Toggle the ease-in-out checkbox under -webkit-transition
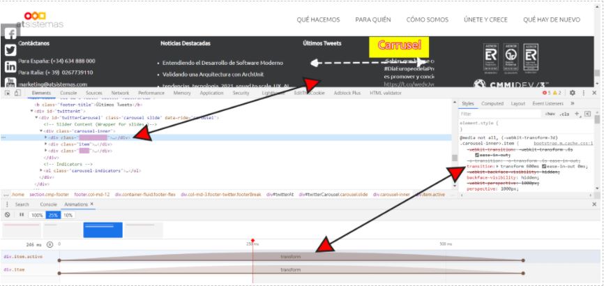Image resolution: width=604 pixels, height=286 pixels. coord(477,155)
